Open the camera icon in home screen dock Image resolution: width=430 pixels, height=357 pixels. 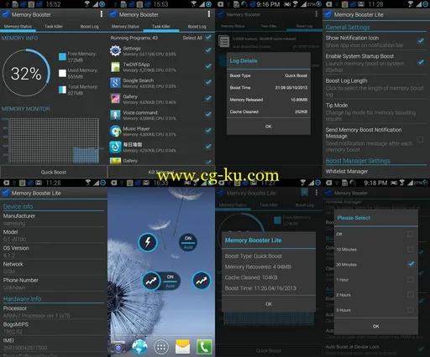click(x=118, y=347)
